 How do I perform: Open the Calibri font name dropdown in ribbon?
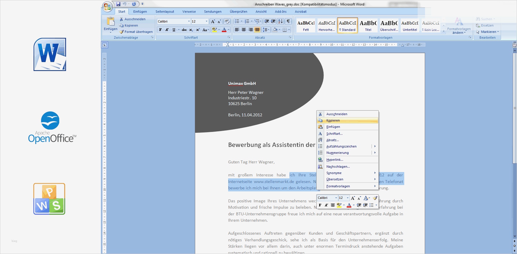coord(189,21)
